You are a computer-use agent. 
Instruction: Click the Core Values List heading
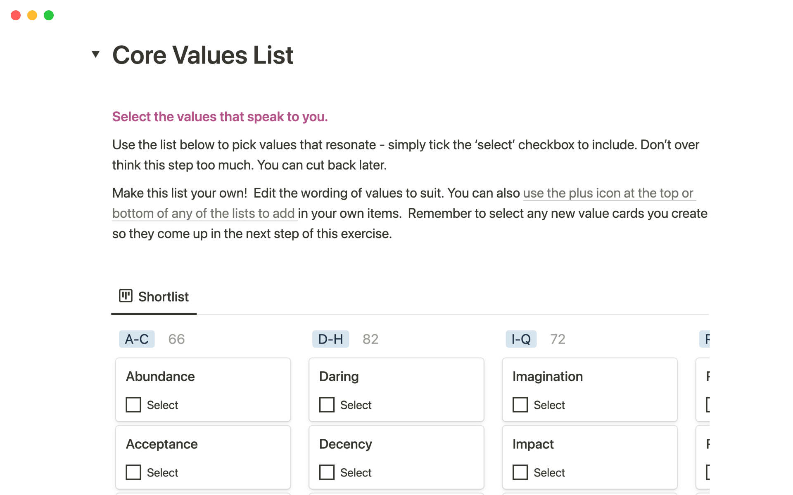point(203,55)
